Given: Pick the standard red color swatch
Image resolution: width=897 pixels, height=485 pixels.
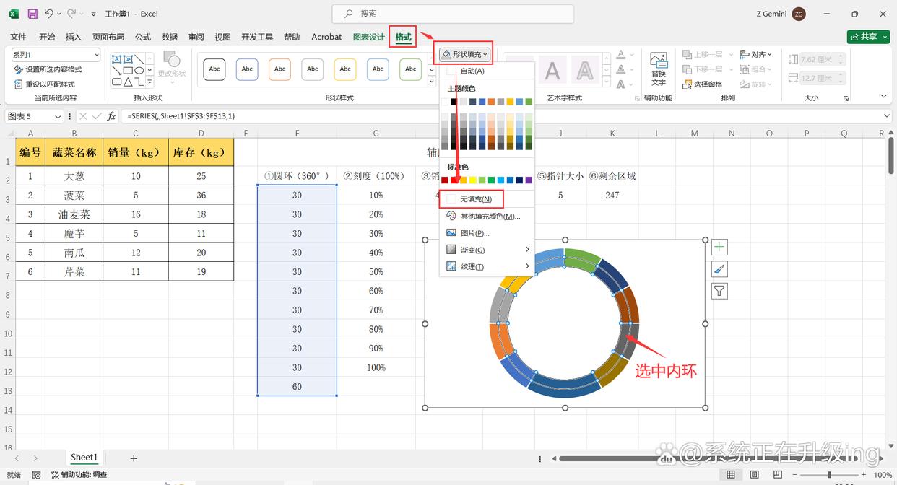Looking at the screenshot, I should [454, 180].
